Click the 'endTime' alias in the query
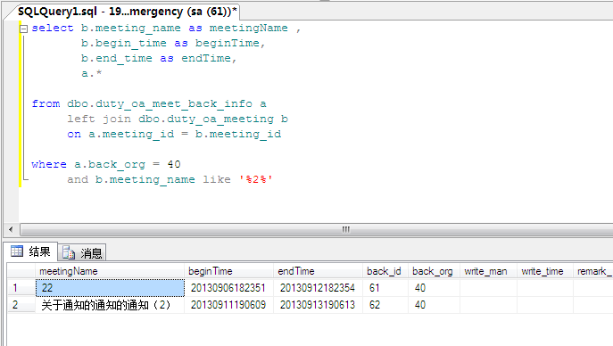 click(206, 59)
